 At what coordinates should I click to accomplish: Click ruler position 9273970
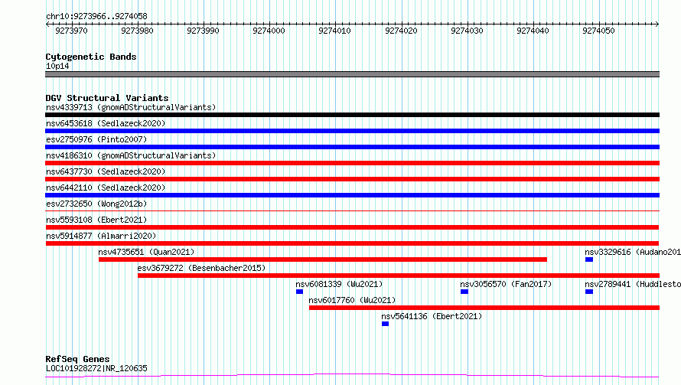[71, 31]
